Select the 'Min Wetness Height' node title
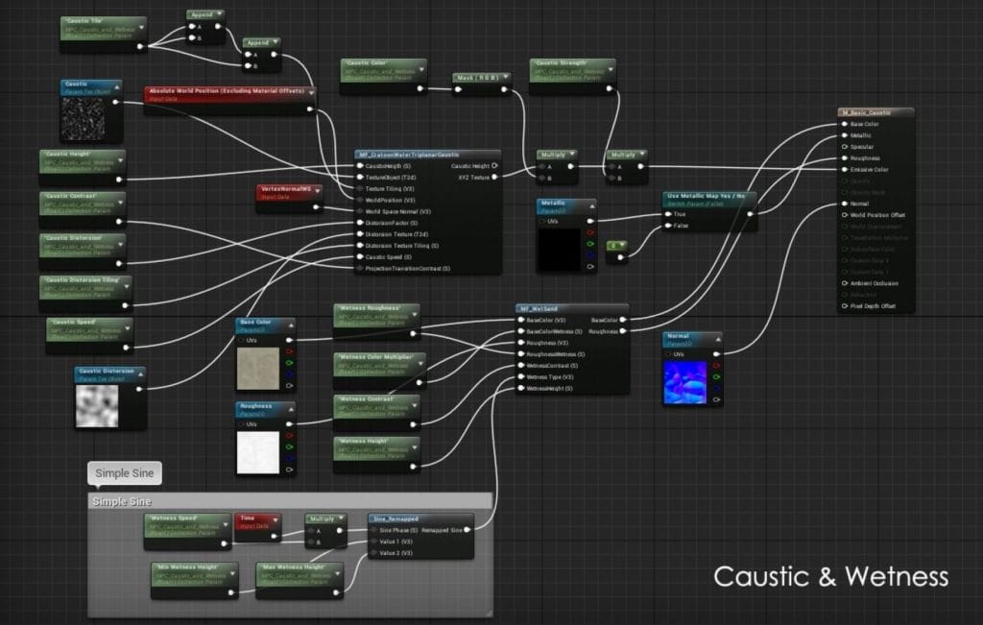983x625 pixels. [x=188, y=566]
